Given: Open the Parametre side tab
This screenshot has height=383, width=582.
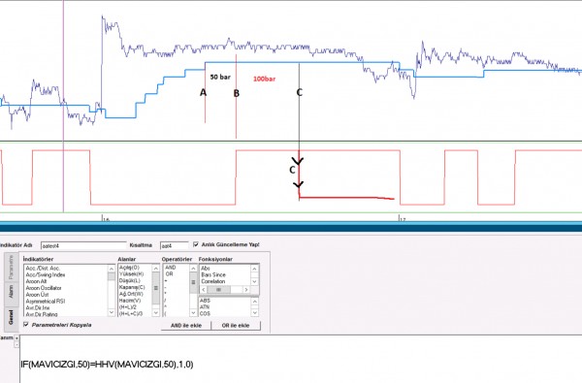Looking at the screenshot, I should pos(11,268).
